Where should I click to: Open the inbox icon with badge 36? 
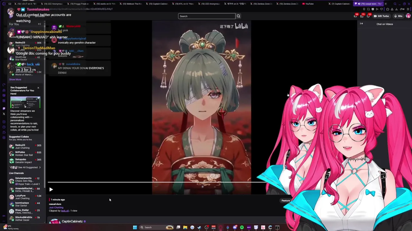(x=355, y=16)
